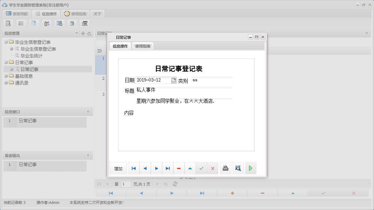The width and height of the screenshot is (374, 210).
Task: Click the 增加 button to add a record
Action: (x=118, y=168)
